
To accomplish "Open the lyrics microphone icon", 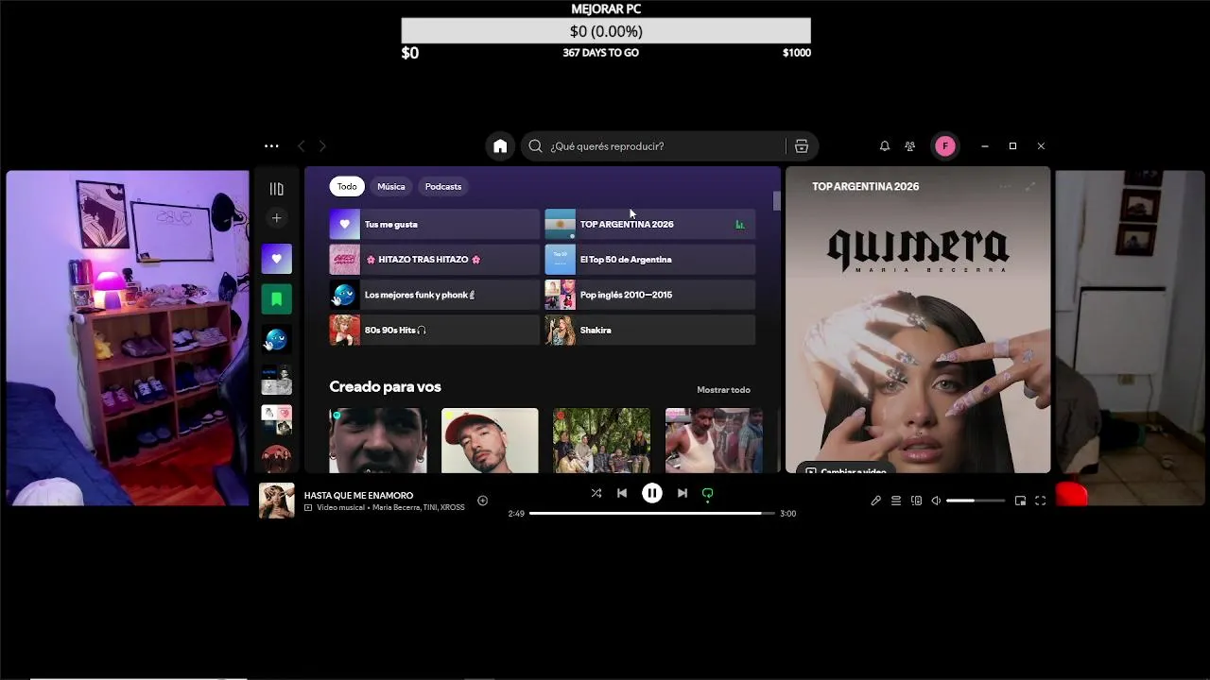I will tap(875, 501).
